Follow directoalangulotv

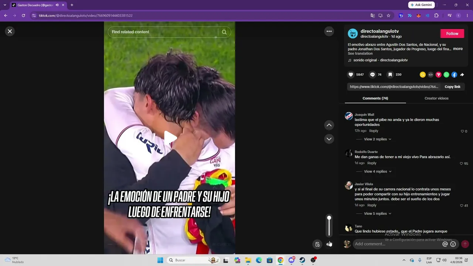pos(452,34)
